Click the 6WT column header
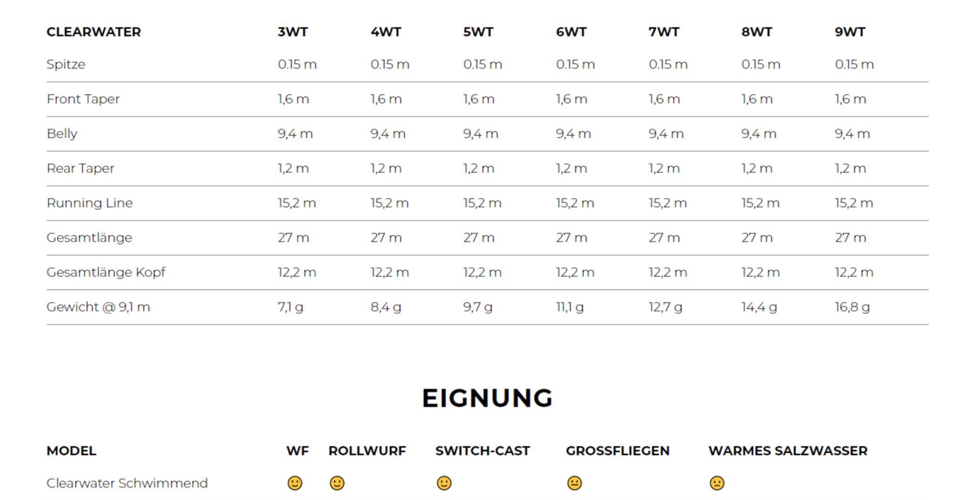This screenshot has height=500, width=953. [x=571, y=32]
